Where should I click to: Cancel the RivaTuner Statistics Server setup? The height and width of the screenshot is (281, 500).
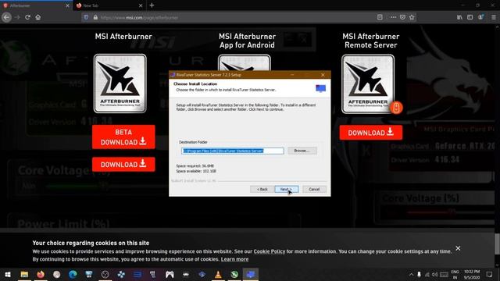pos(314,189)
